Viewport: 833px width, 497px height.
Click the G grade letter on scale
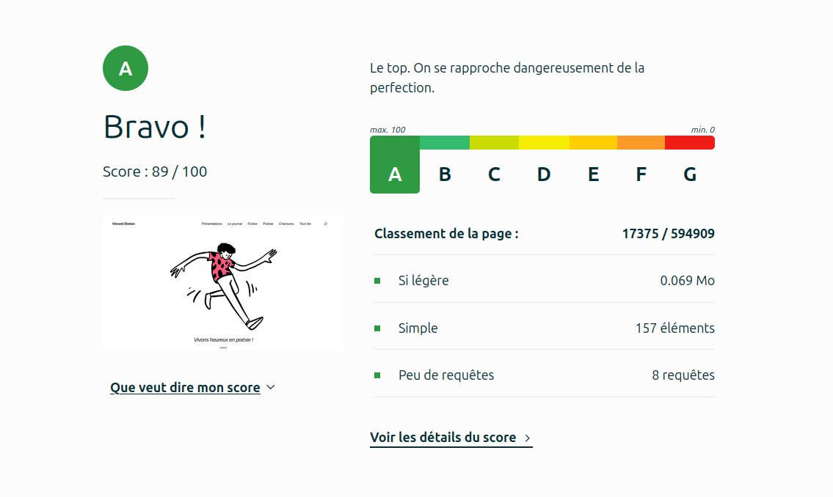(690, 174)
